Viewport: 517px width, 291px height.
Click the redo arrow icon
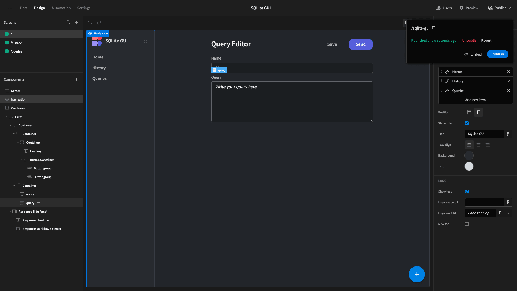[x=99, y=23]
